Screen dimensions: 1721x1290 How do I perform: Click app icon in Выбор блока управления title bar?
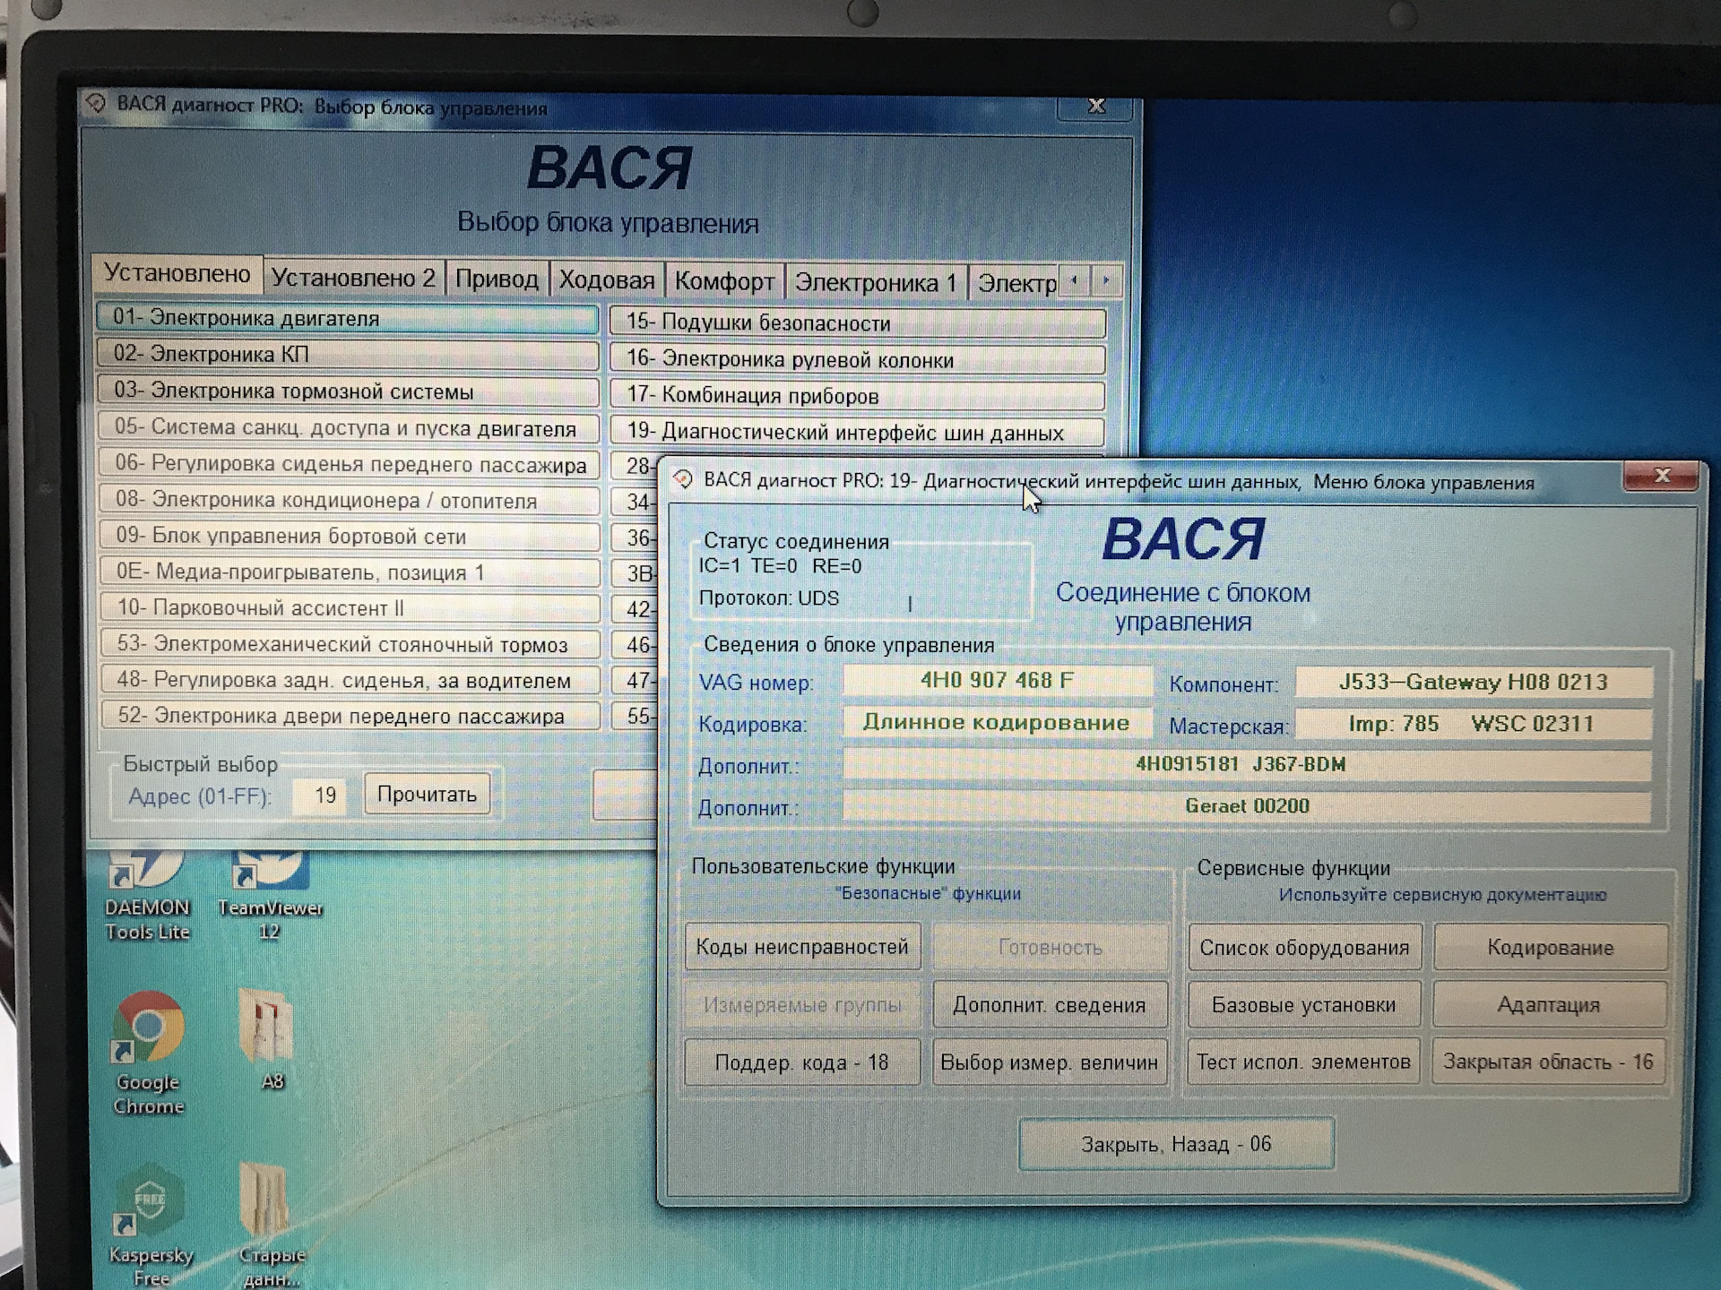point(96,103)
